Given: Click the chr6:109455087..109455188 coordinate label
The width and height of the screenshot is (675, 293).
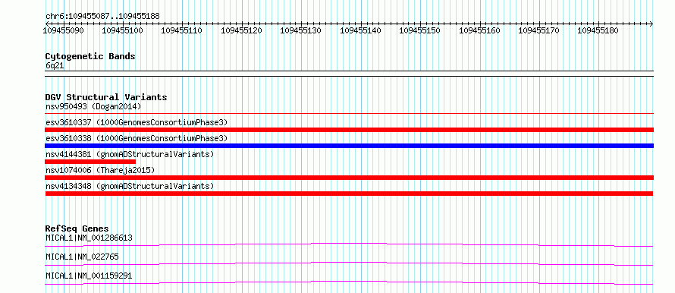Looking at the screenshot, I should pos(102,16).
